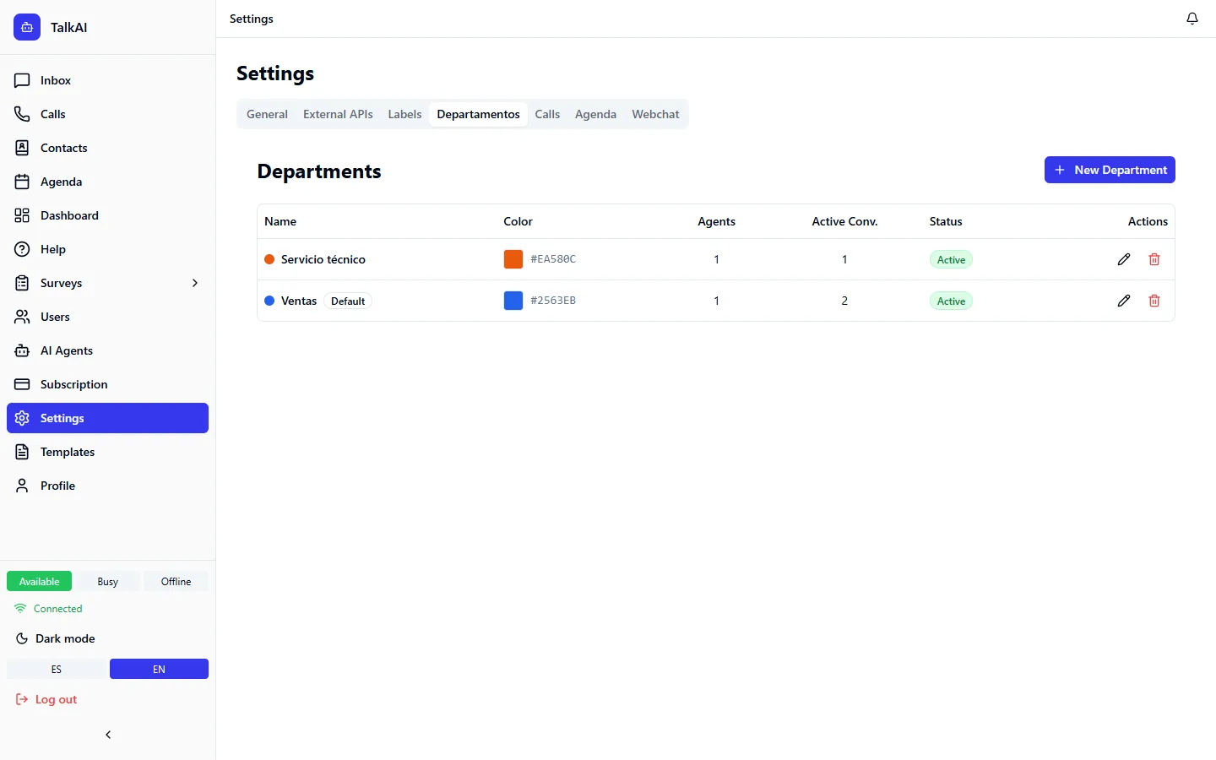Image resolution: width=1216 pixels, height=760 pixels.
Task: Set status to Busy
Action: click(x=107, y=581)
